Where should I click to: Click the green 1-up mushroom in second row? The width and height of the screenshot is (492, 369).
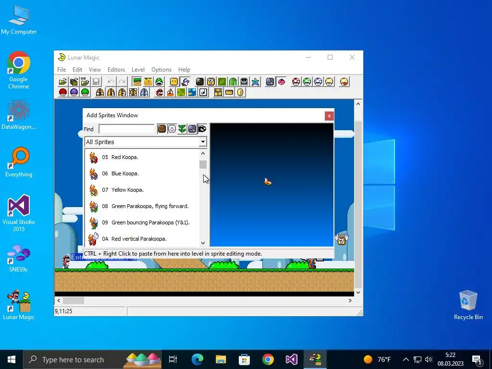85,93
